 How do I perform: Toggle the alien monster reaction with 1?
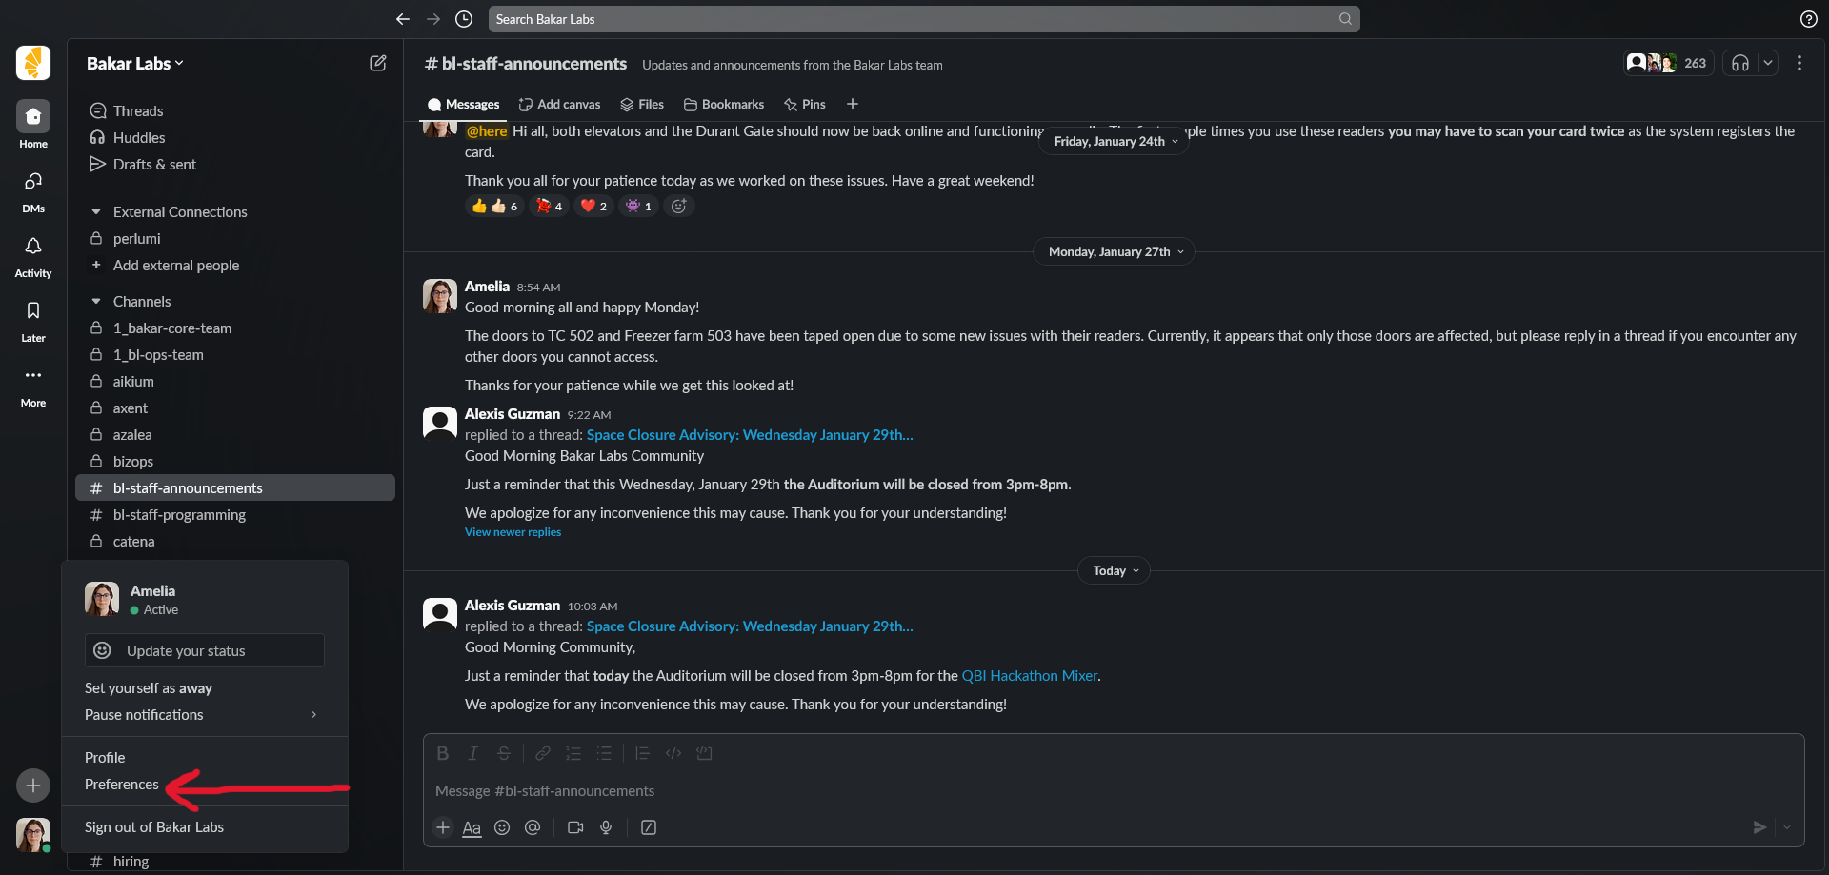point(639,206)
